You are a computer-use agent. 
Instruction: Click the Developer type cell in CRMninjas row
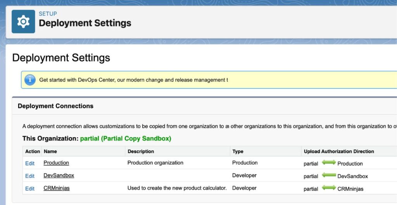point(244,188)
